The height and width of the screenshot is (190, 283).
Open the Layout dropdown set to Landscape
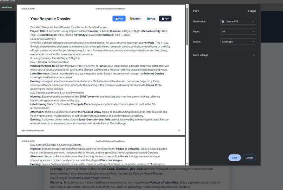pyautogui.click(x=238, y=41)
